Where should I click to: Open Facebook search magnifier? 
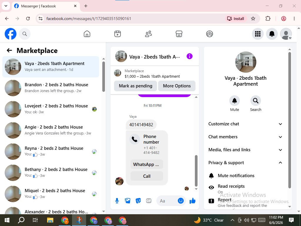(x=25, y=34)
